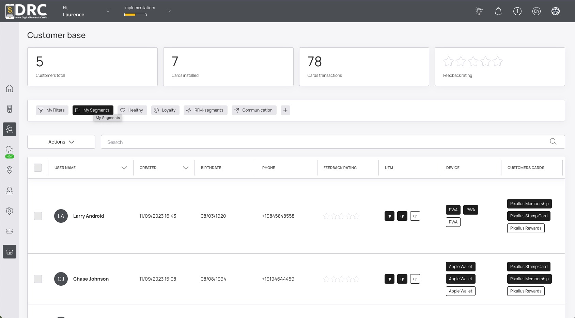This screenshot has width=575, height=318.
Task: Click the Implementation progress bar
Action: pyautogui.click(x=136, y=15)
